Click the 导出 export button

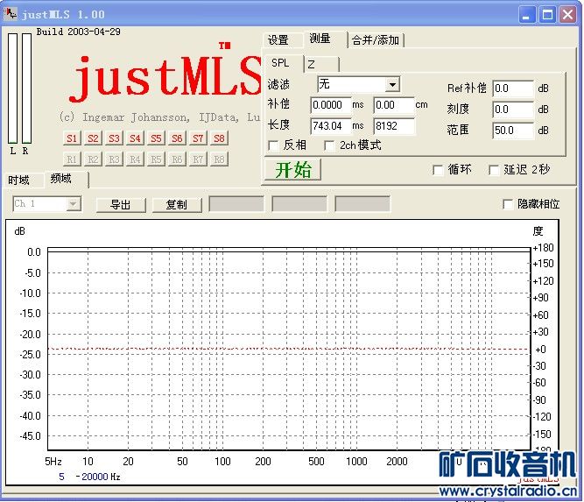tap(121, 205)
